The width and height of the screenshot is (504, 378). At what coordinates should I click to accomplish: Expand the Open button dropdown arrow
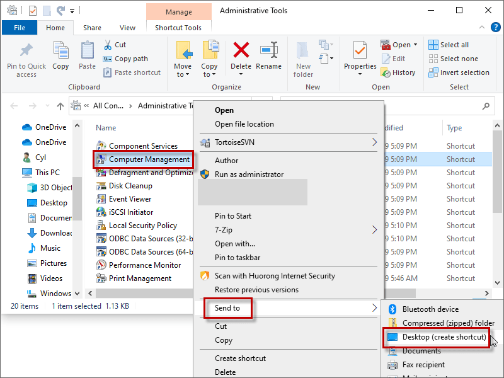[x=415, y=45]
